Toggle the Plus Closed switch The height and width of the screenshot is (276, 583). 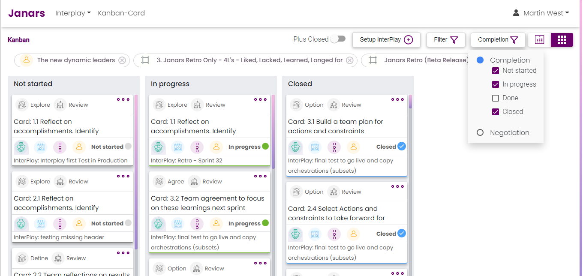(x=338, y=39)
